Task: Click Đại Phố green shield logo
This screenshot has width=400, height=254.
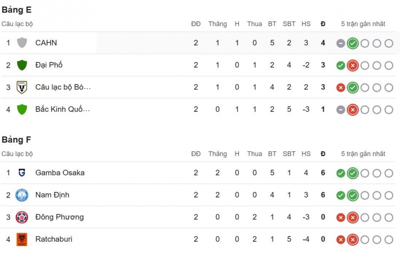Action: pos(22,65)
